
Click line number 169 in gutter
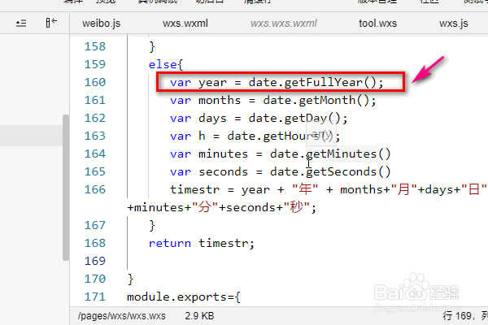[x=95, y=262]
